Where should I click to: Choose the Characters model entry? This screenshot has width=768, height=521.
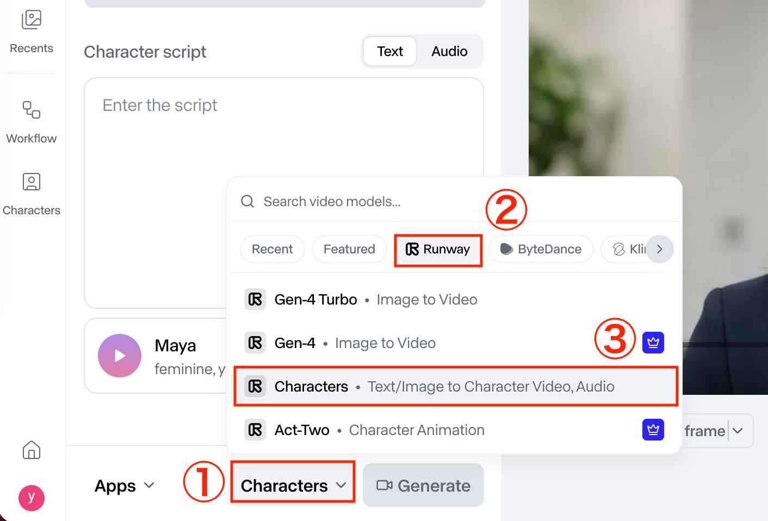pyautogui.click(x=456, y=386)
